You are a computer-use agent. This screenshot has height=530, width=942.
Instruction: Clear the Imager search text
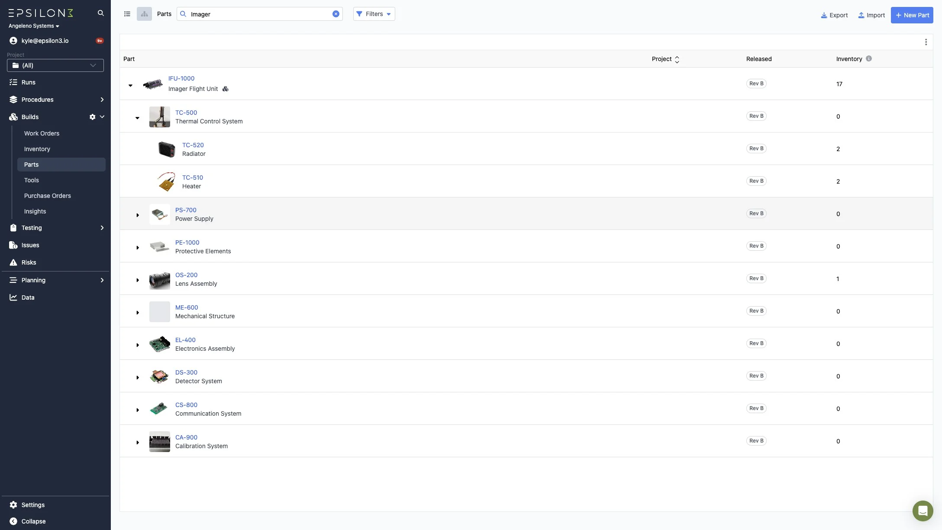coord(336,14)
